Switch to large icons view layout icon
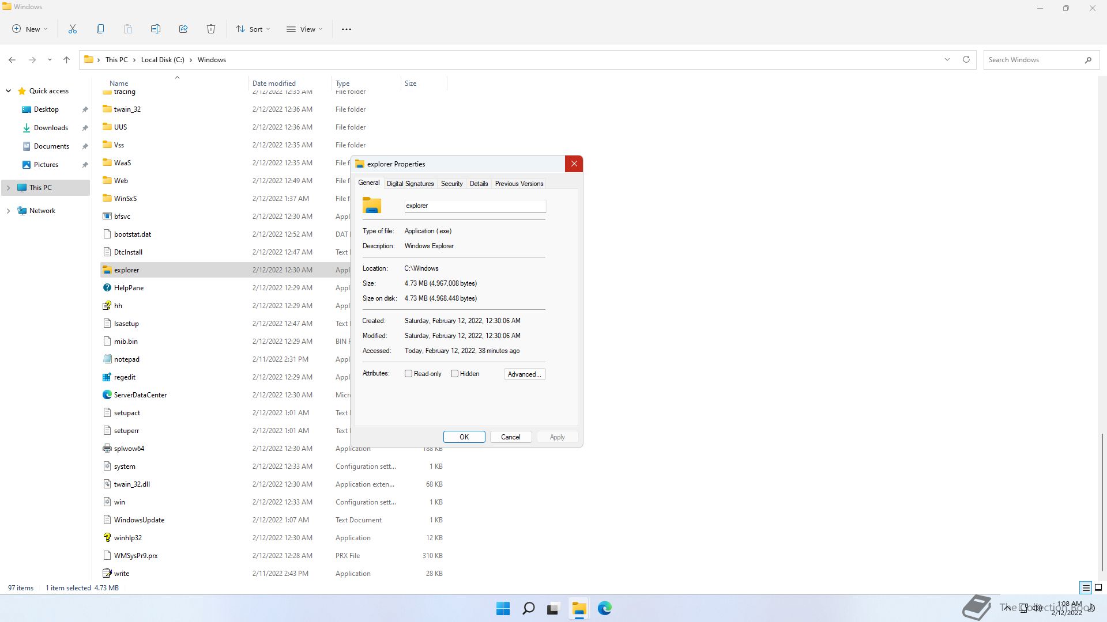This screenshot has height=622, width=1107. [x=1098, y=588]
